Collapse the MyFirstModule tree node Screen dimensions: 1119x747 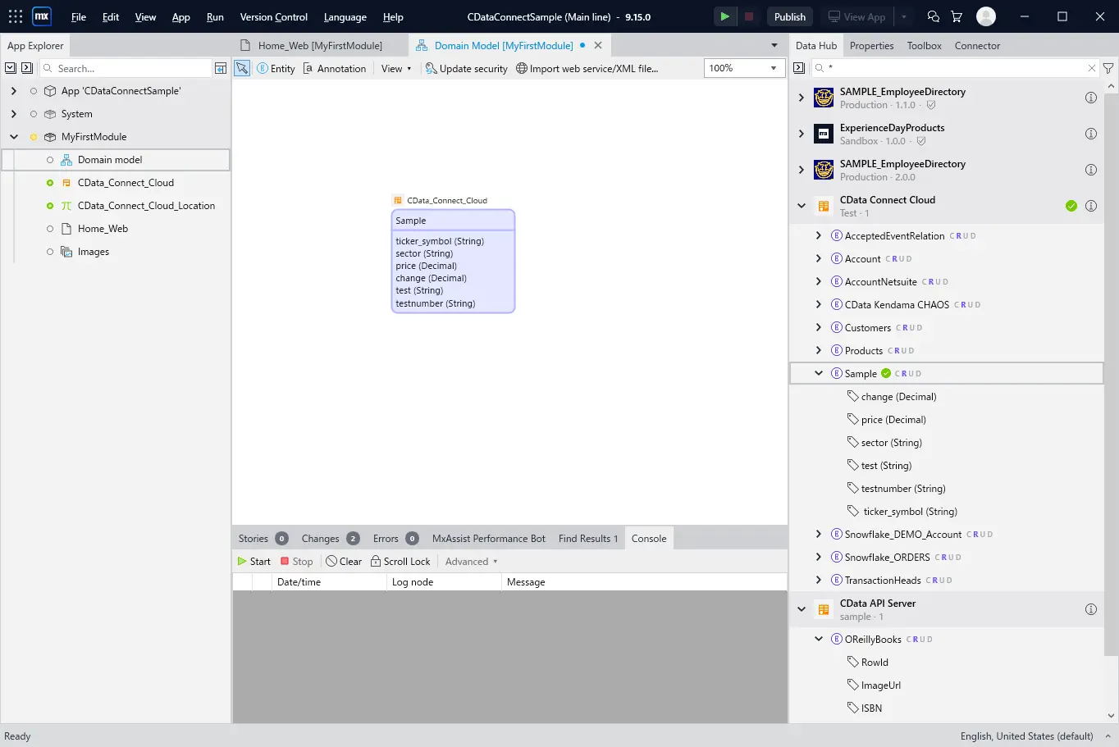tap(14, 137)
